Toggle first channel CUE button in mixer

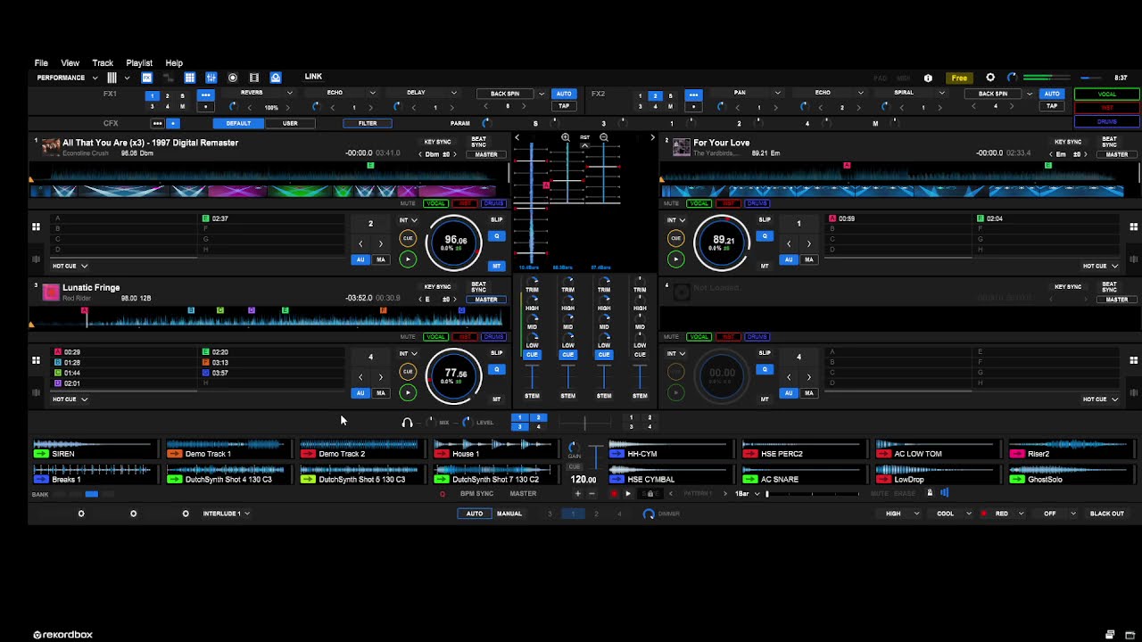(x=532, y=355)
